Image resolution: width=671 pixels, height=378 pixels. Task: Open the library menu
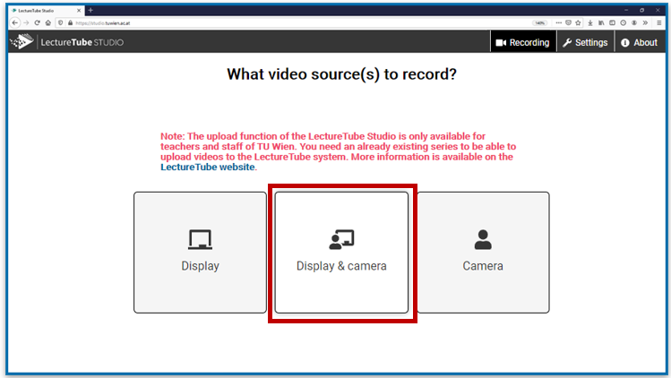point(601,23)
